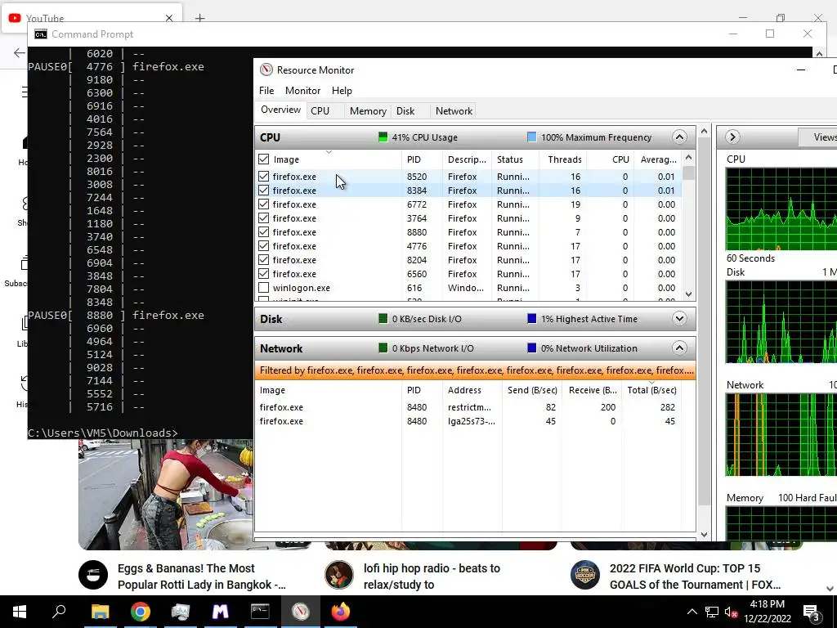Viewport: 837px width, 628px height.
Task: Open 2022 FIFA World Cup goals video
Action: (x=695, y=576)
